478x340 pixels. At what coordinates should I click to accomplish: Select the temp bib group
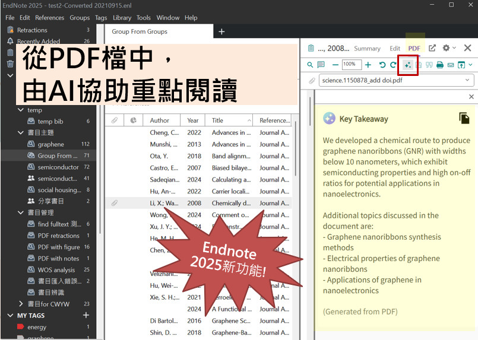(x=50, y=121)
